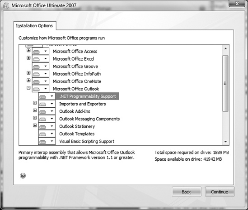Select the Outlook Add-Ins tree item
Screen dimensions: 248x210
[75, 111]
